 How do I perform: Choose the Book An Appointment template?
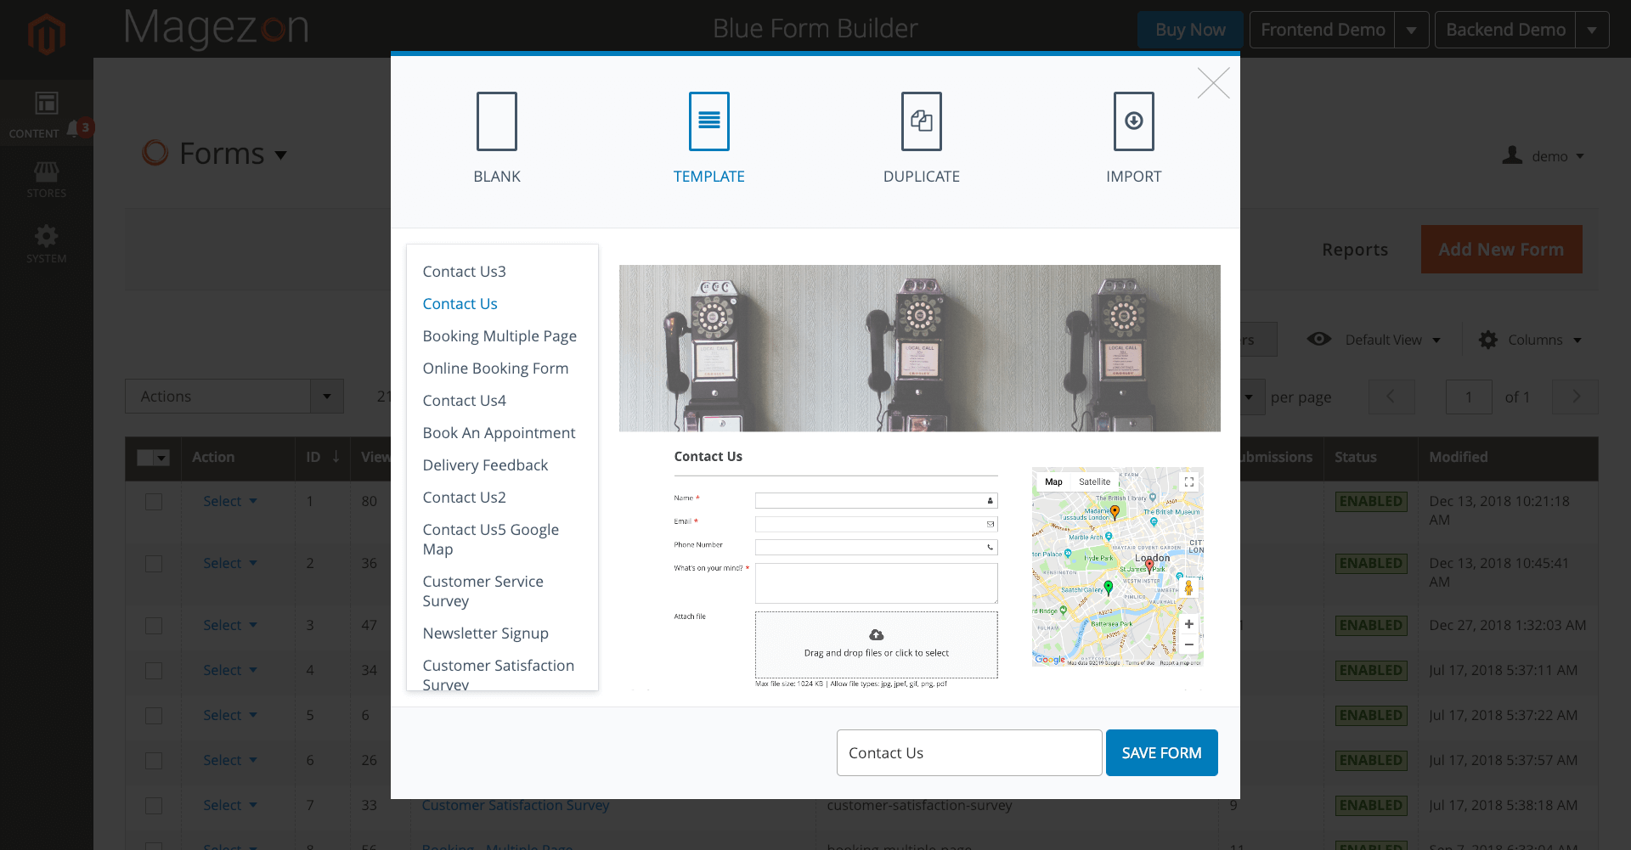(x=499, y=433)
